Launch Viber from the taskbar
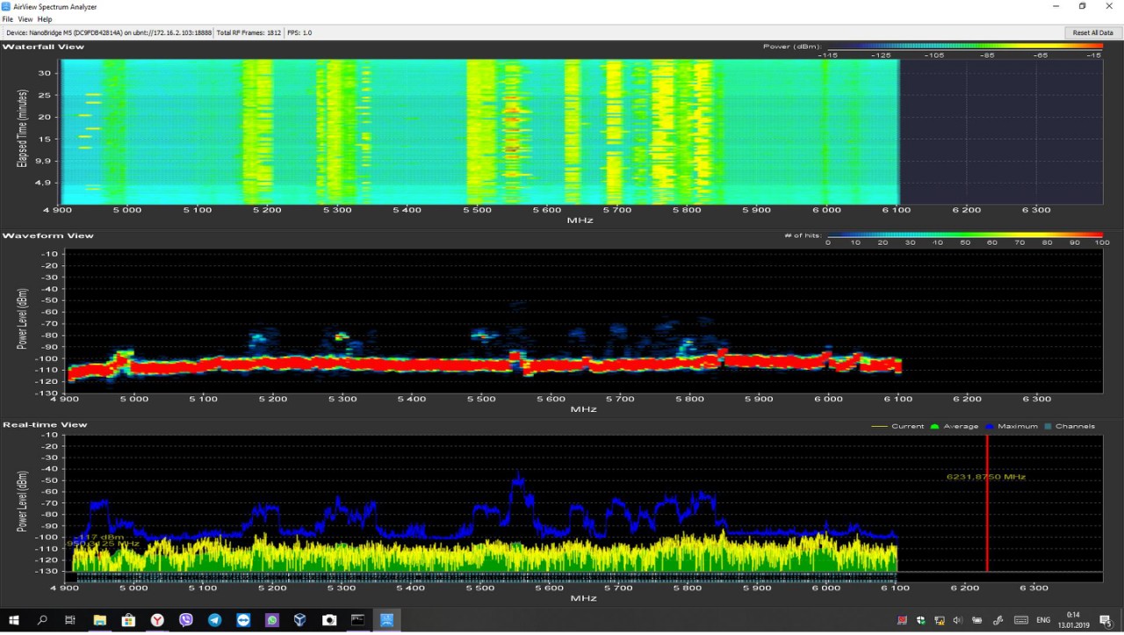The image size is (1124, 635). (x=186, y=620)
